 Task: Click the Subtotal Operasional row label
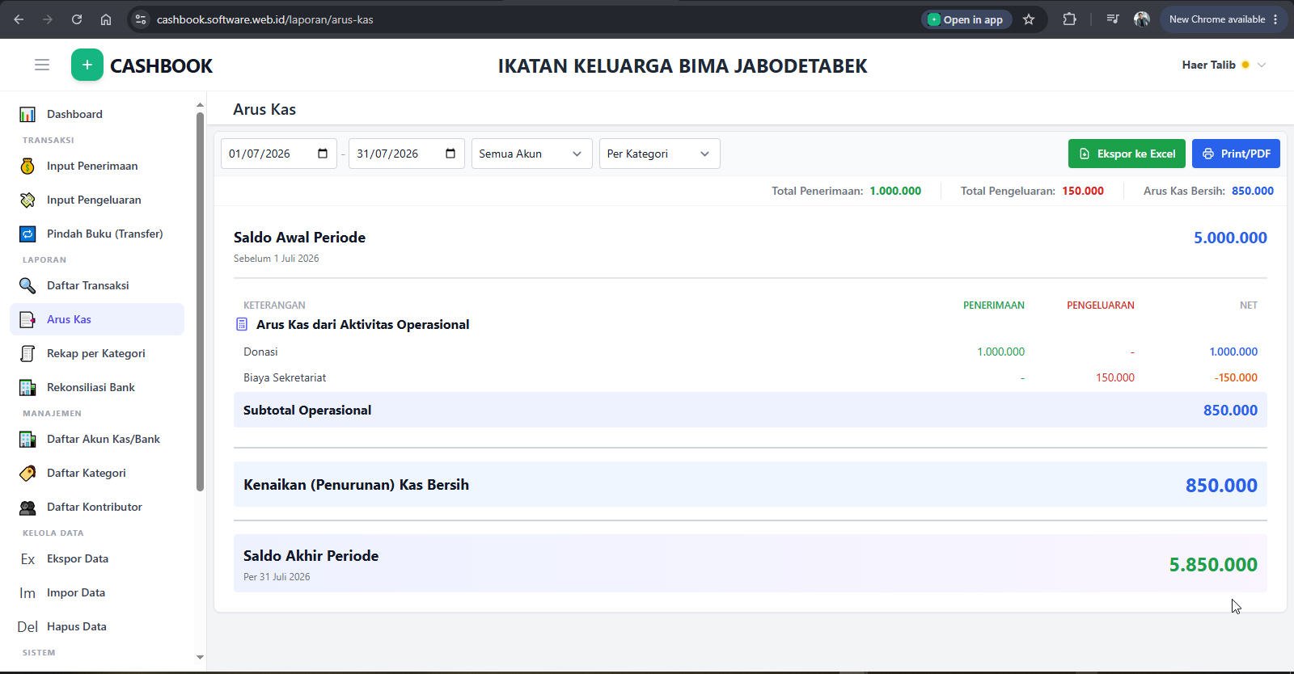[x=307, y=410]
